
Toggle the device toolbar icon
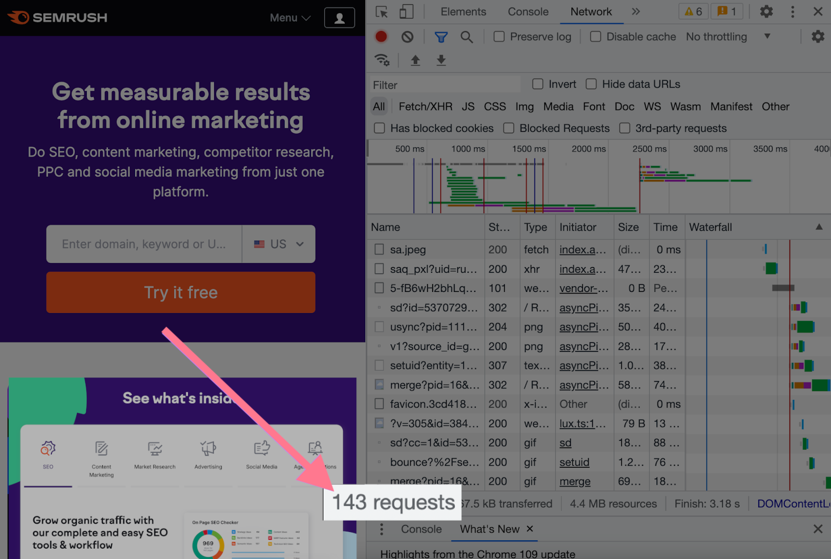click(406, 12)
